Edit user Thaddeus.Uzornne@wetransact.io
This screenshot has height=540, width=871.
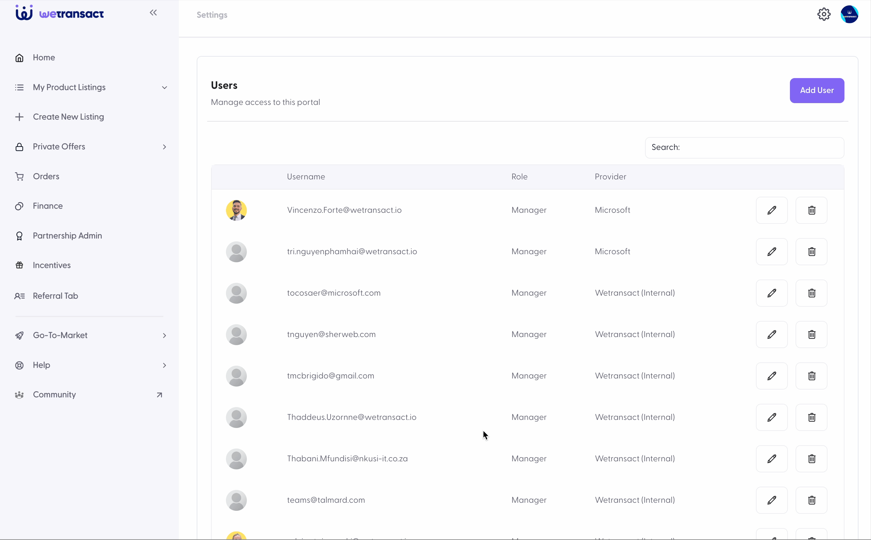pyautogui.click(x=771, y=417)
